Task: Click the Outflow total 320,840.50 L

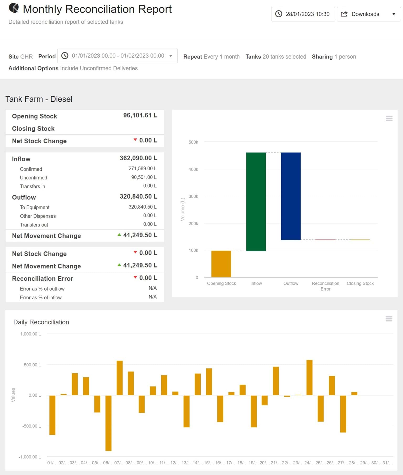Action: point(139,197)
